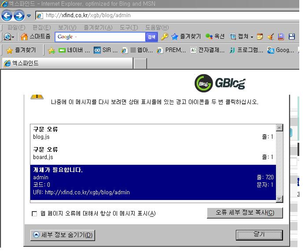Open the 스마트홈 home icon in toolbar
The image size is (305, 252).
(x=35, y=37)
